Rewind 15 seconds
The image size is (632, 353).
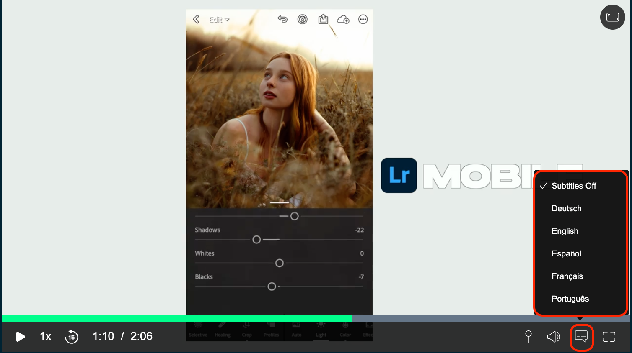(72, 337)
